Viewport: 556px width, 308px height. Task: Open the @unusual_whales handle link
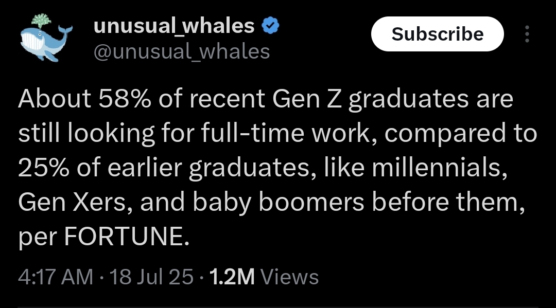click(182, 52)
